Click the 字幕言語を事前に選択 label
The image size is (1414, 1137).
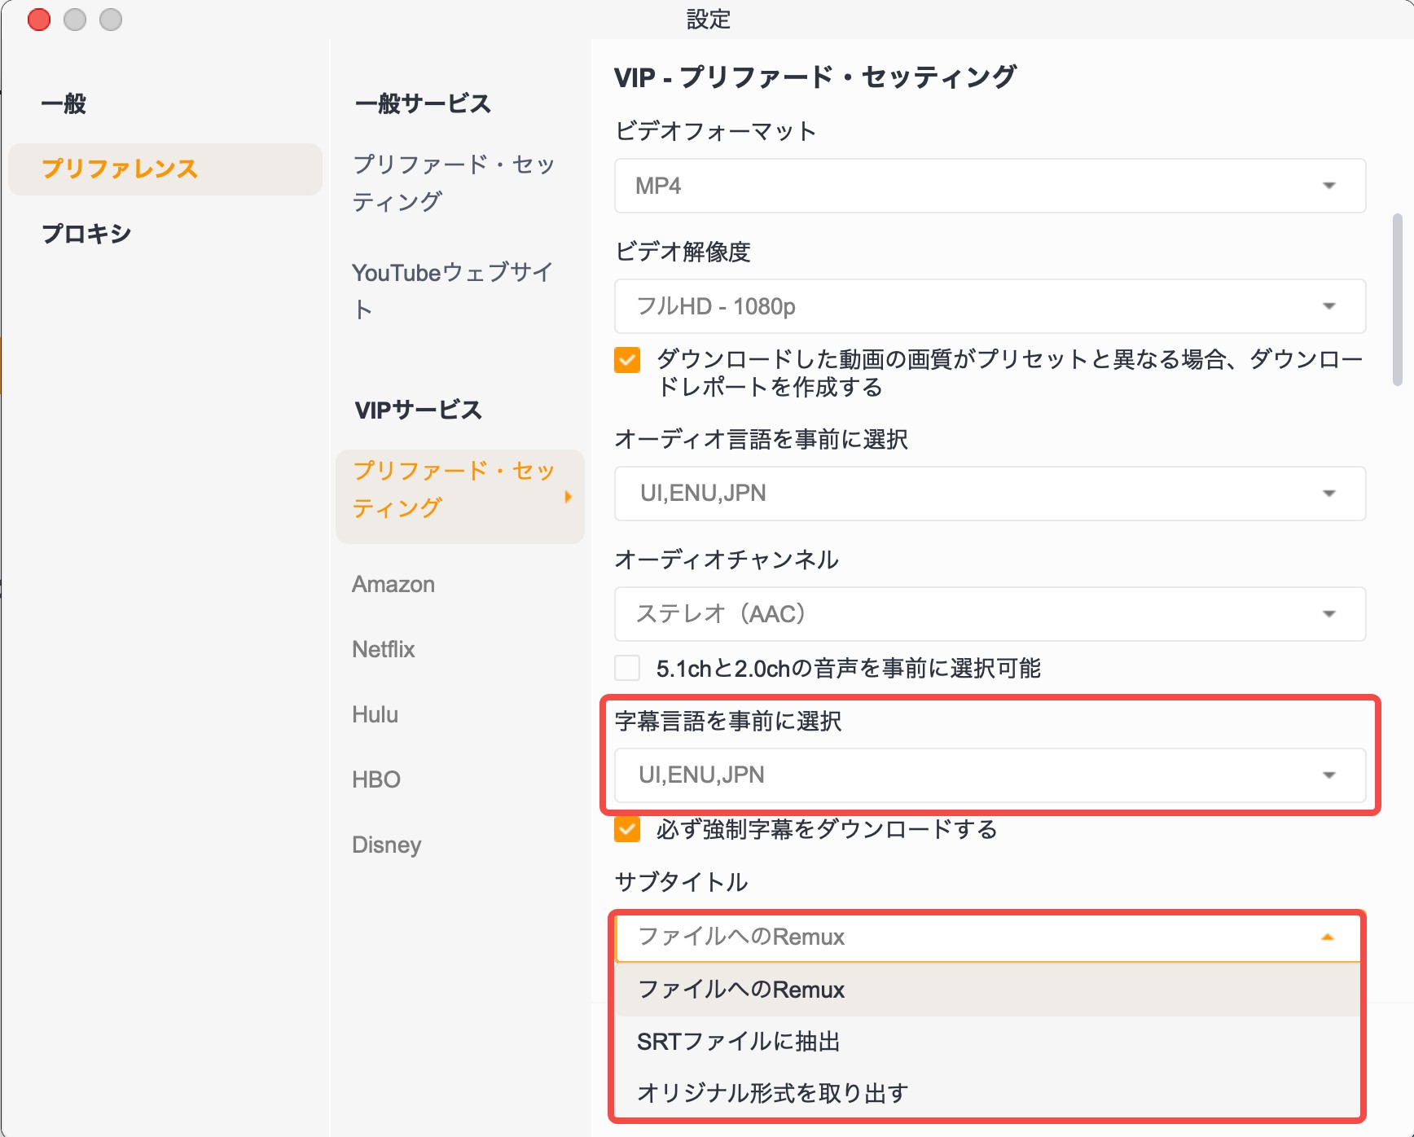(728, 721)
